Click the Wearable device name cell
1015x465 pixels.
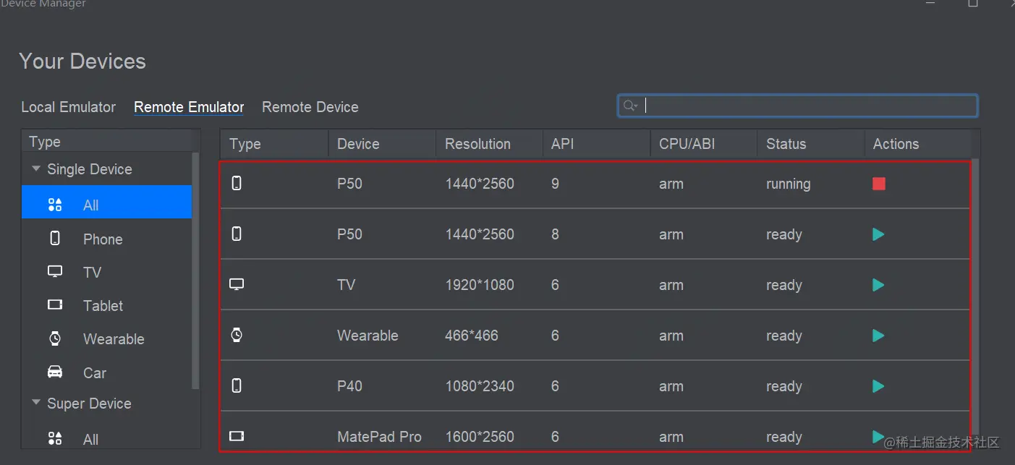click(368, 336)
